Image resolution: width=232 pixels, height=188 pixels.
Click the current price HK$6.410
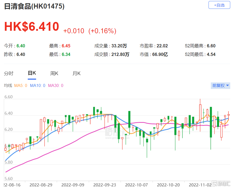click(32, 26)
